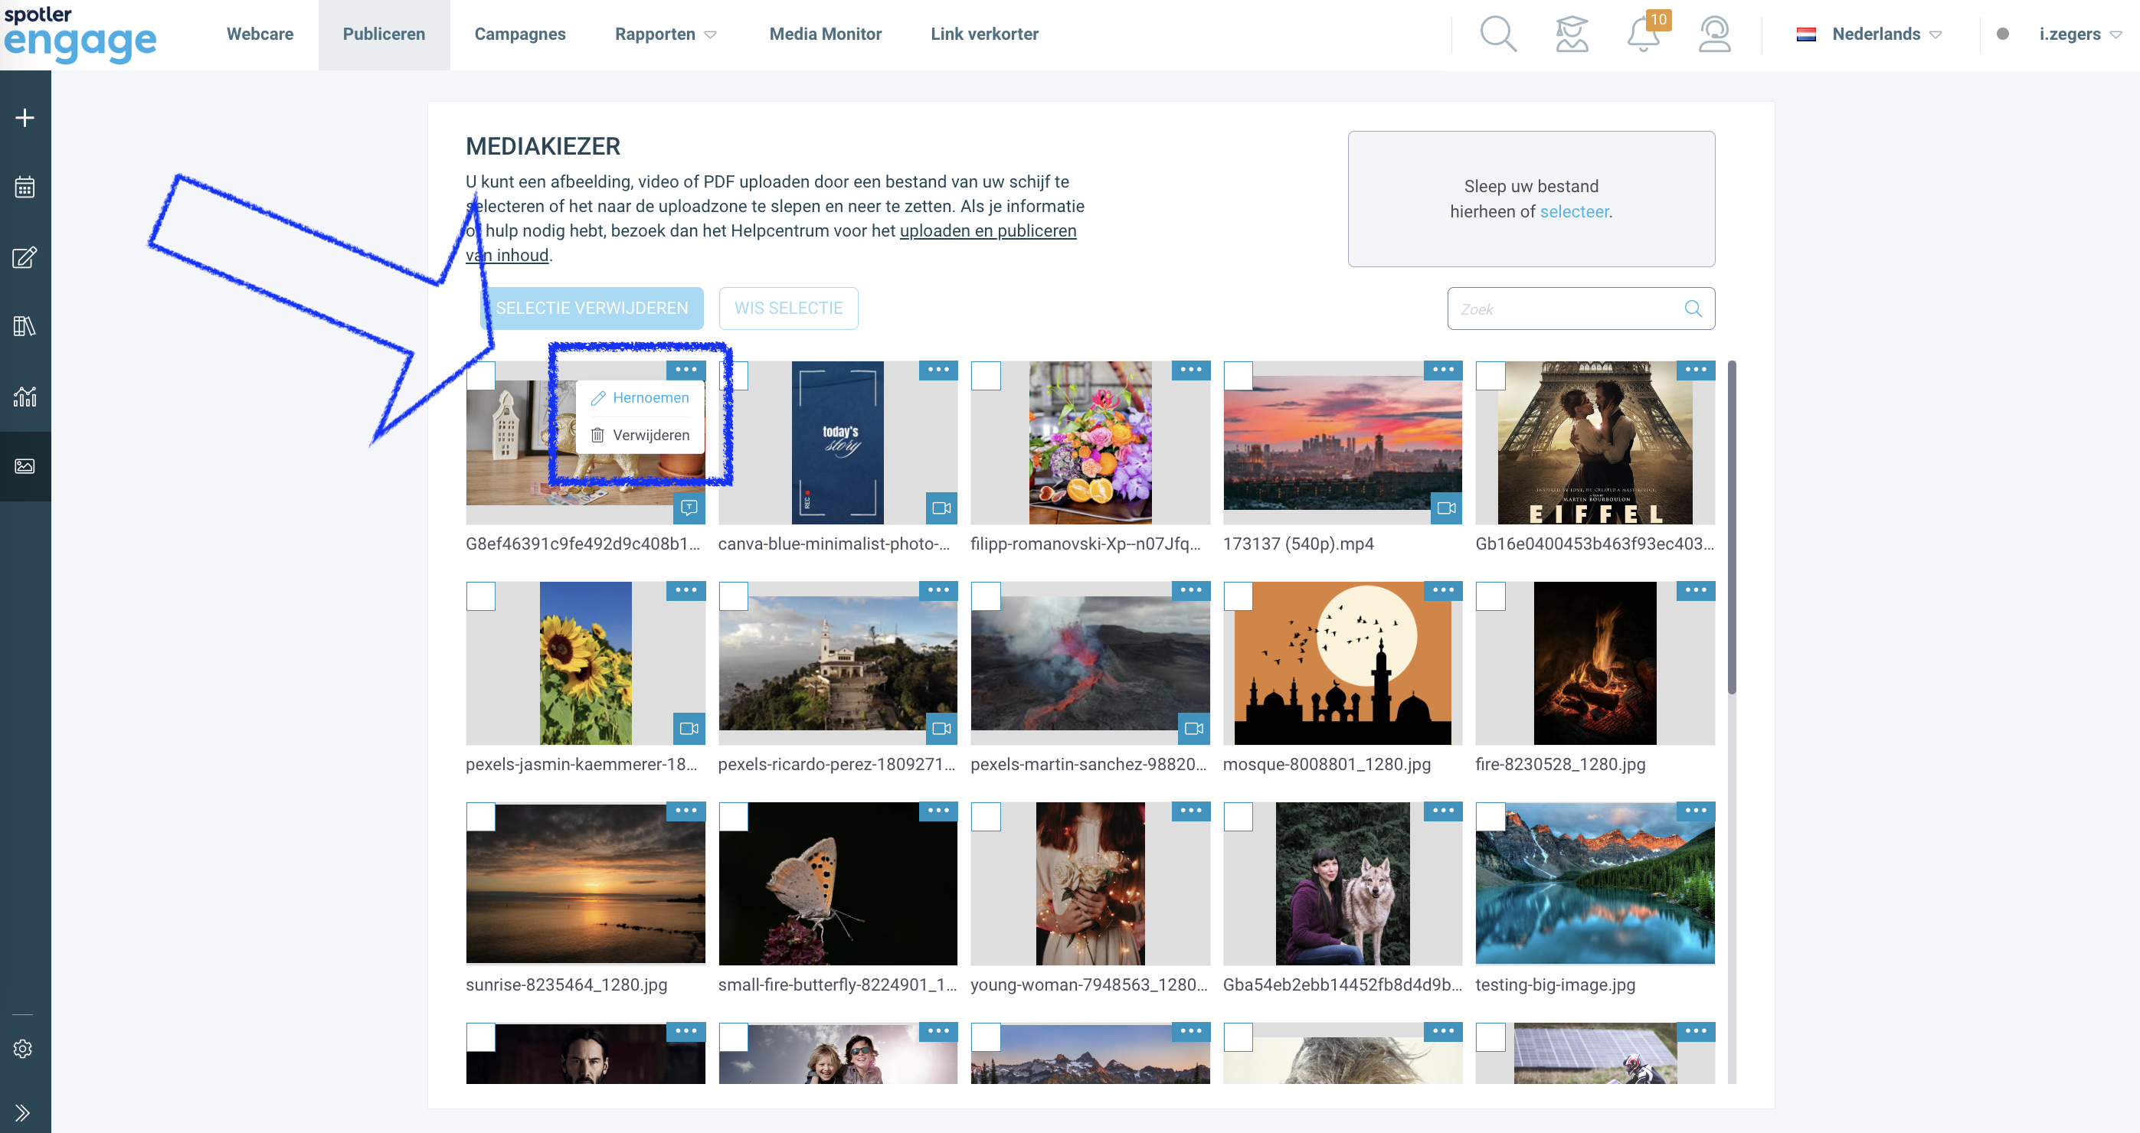Click the plus icon in the sidebar

click(x=25, y=118)
